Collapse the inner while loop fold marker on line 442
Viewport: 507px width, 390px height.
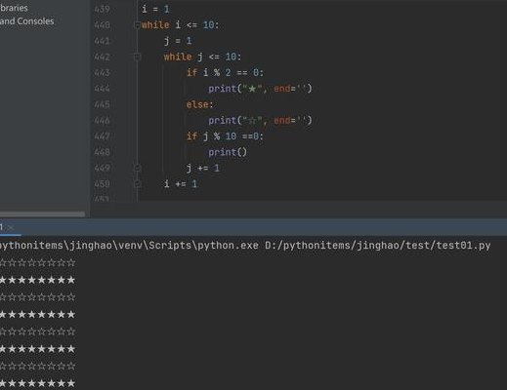tap(137, 57)
